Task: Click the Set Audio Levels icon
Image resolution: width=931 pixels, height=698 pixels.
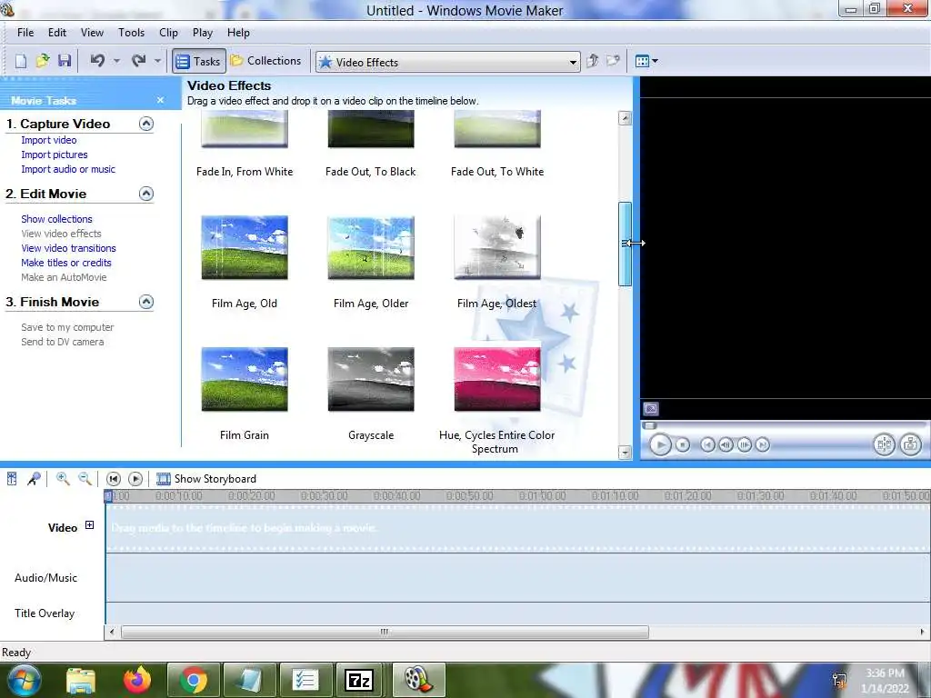Action: (12, 478)
